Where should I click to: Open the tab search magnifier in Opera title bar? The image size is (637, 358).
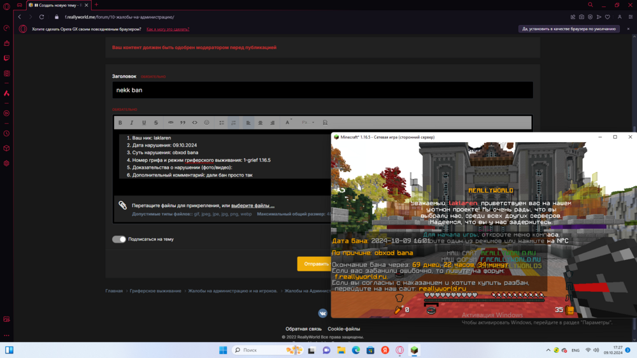(590, 5)
